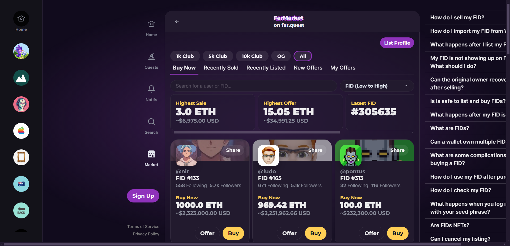Open the FID (Low to High) sort dropdown
The height and width of the screenshot is (246, 510).
[x=377, y=86]
